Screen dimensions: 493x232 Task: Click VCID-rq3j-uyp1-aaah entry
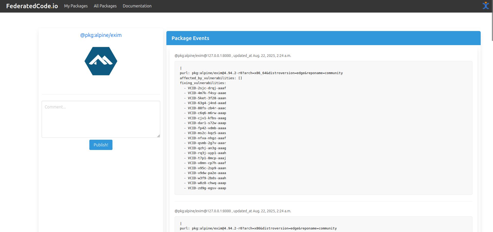(207, 153)
